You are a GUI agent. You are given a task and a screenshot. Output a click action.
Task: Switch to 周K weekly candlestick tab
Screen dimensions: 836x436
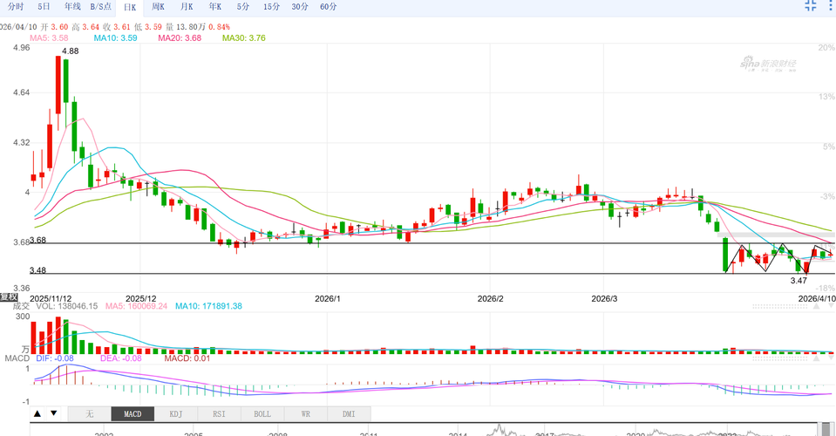[158, 6]
